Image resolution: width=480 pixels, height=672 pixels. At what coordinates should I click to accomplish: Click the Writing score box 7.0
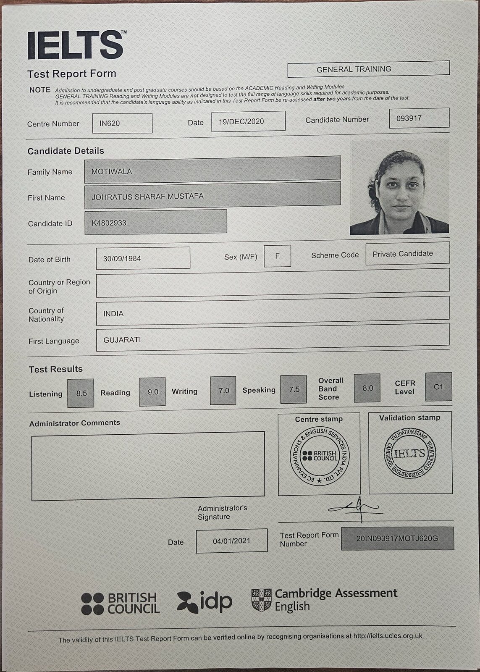pos(223,391)
